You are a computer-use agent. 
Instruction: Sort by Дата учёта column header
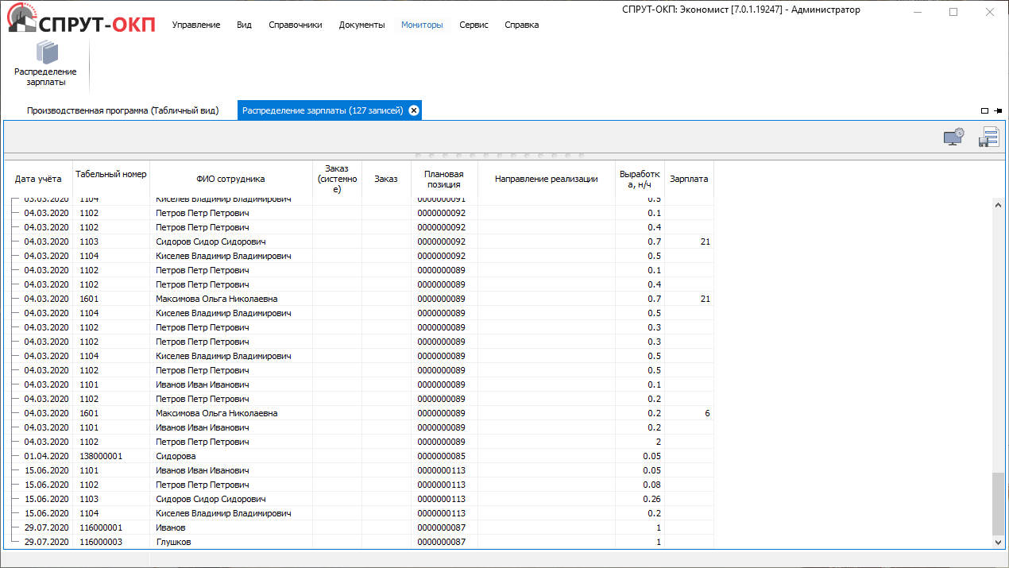pos(38,179)
